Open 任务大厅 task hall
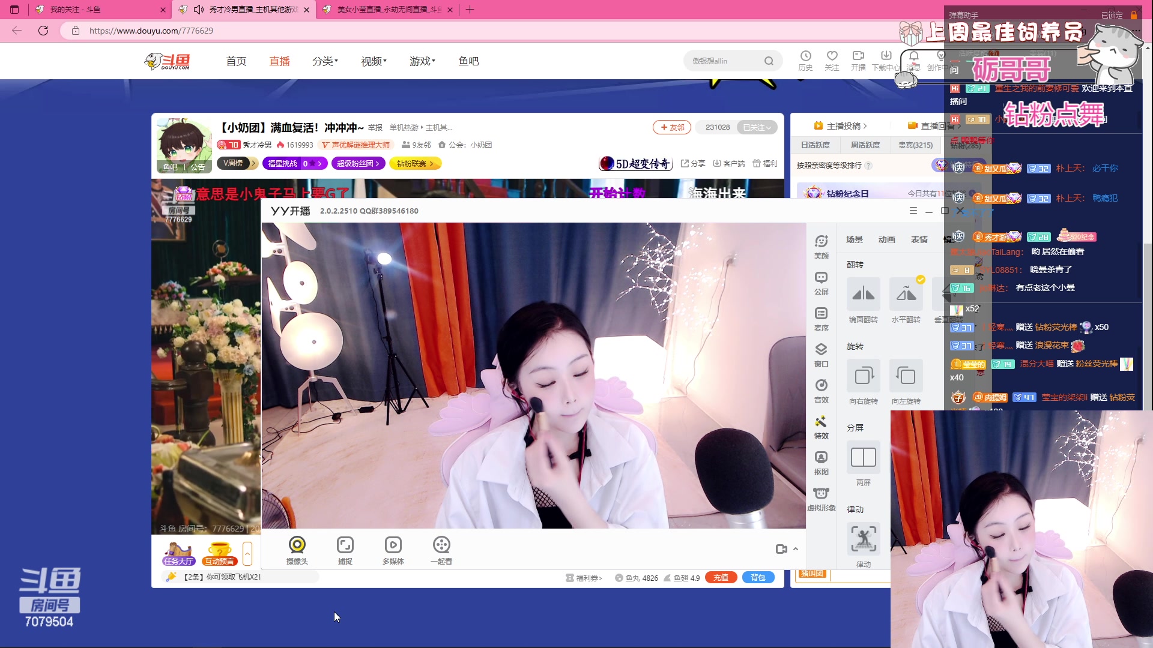This screenshot has height=648, width=1153. coord(178,554)
